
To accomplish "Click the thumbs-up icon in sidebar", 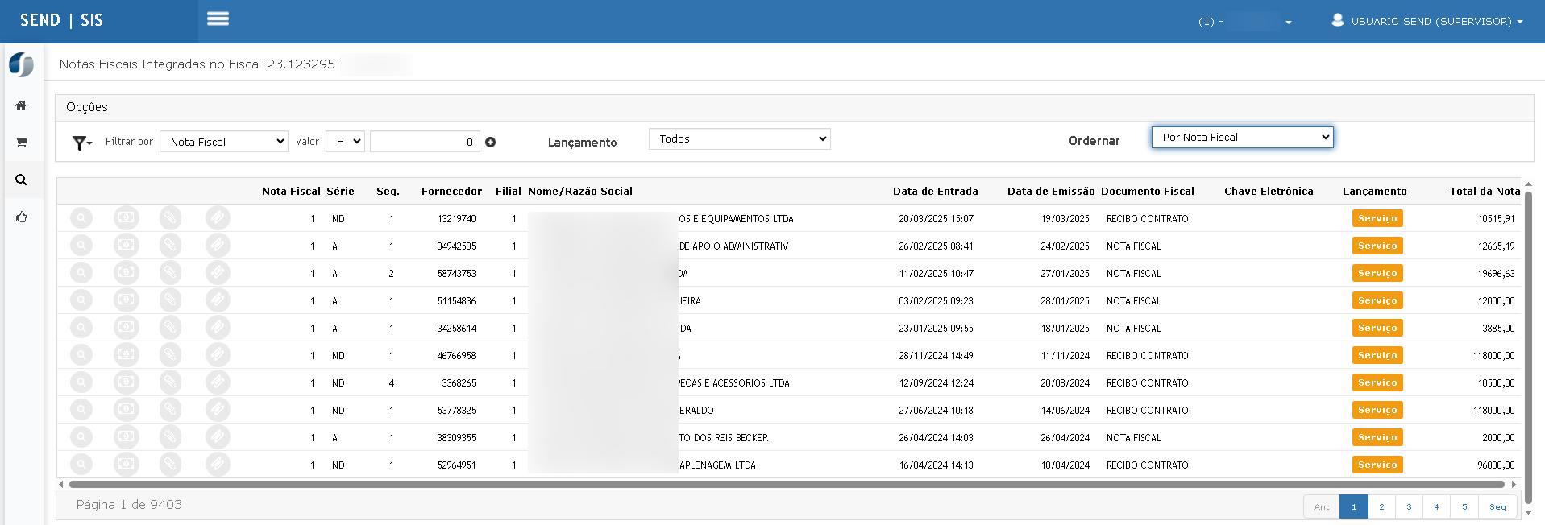I will 21,217.
